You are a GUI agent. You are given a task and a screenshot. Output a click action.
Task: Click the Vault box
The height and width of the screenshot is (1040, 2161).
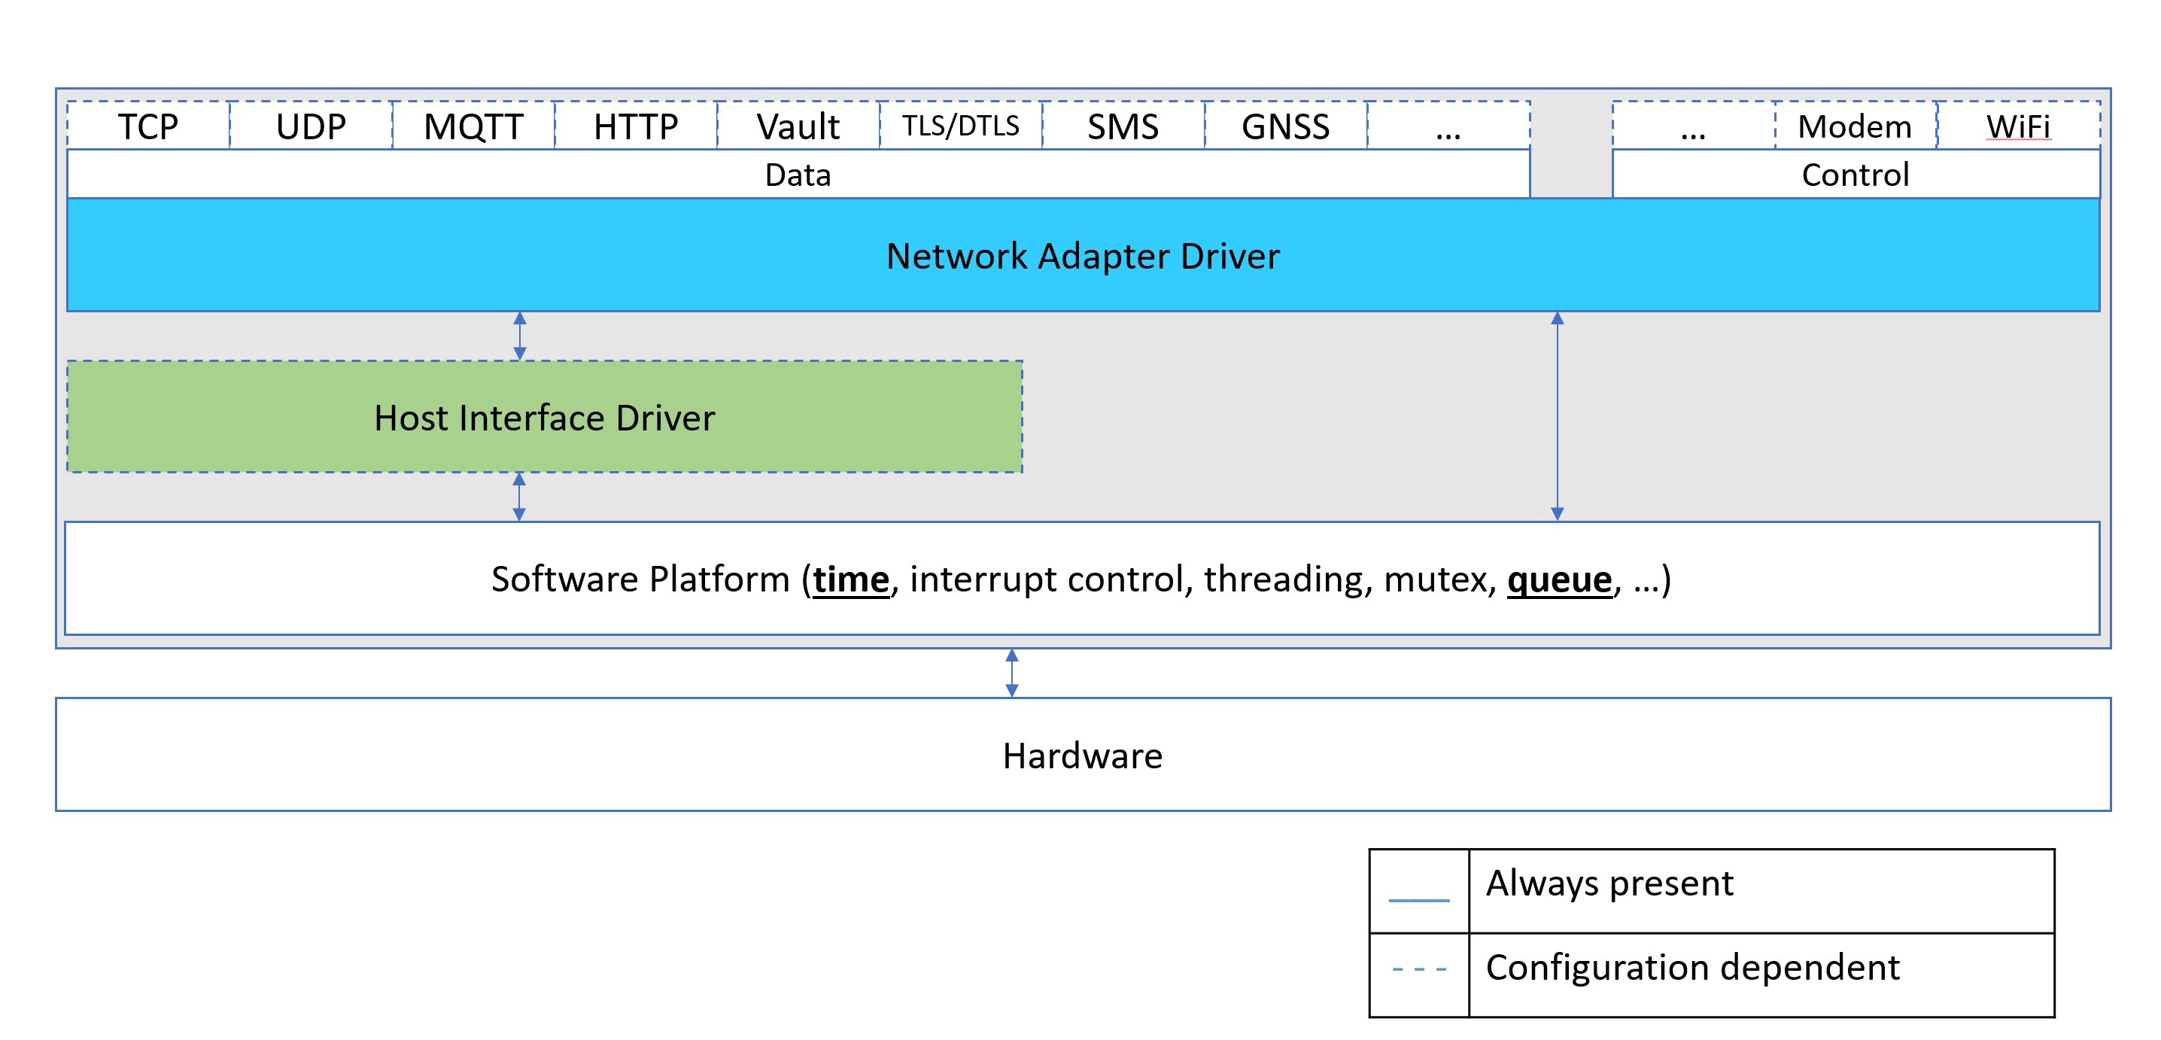click(x=798, y=126)
